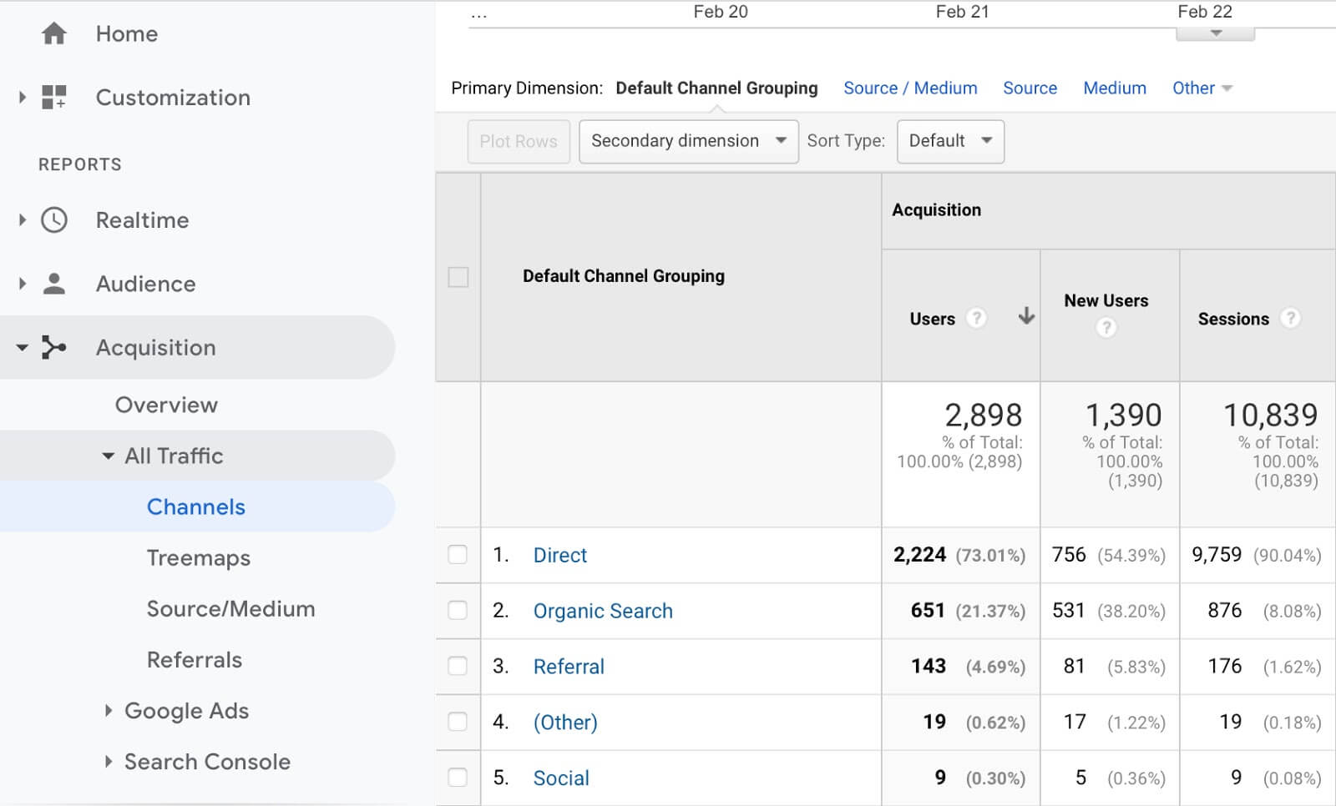Screen dimensions: 1336x806
Task: Click the Users sort descending arrow
Action: [1026, 316]
